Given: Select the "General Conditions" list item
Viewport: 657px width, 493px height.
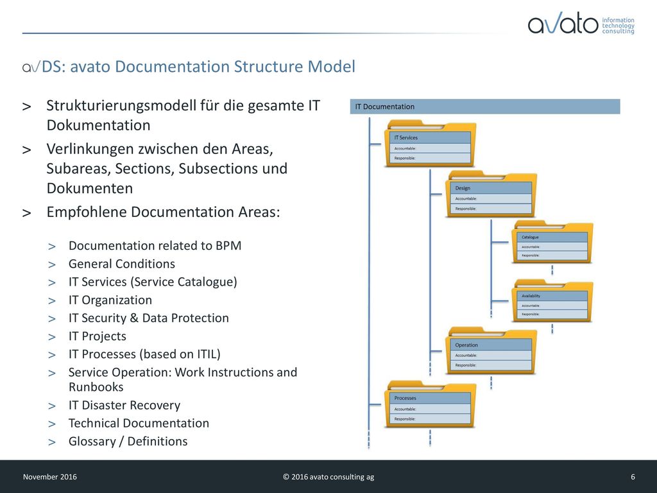Looking at the screenshot, I should pyautogui.click(x=122, y=264).
